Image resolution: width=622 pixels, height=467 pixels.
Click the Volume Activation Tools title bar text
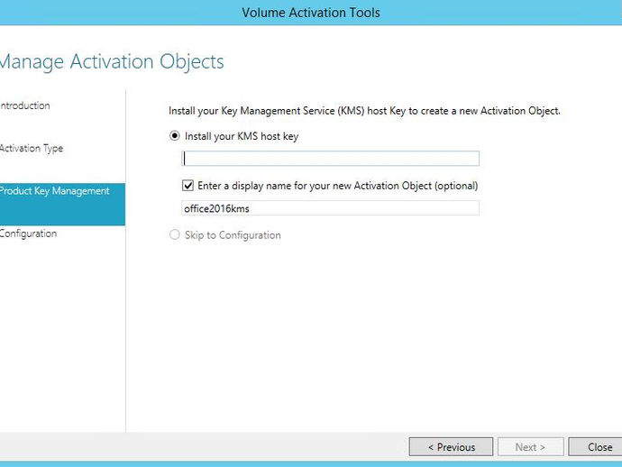click(311, 13)
